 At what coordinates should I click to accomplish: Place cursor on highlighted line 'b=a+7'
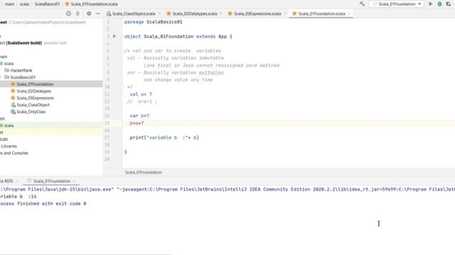pyautogui.click(x=136, y=123)
